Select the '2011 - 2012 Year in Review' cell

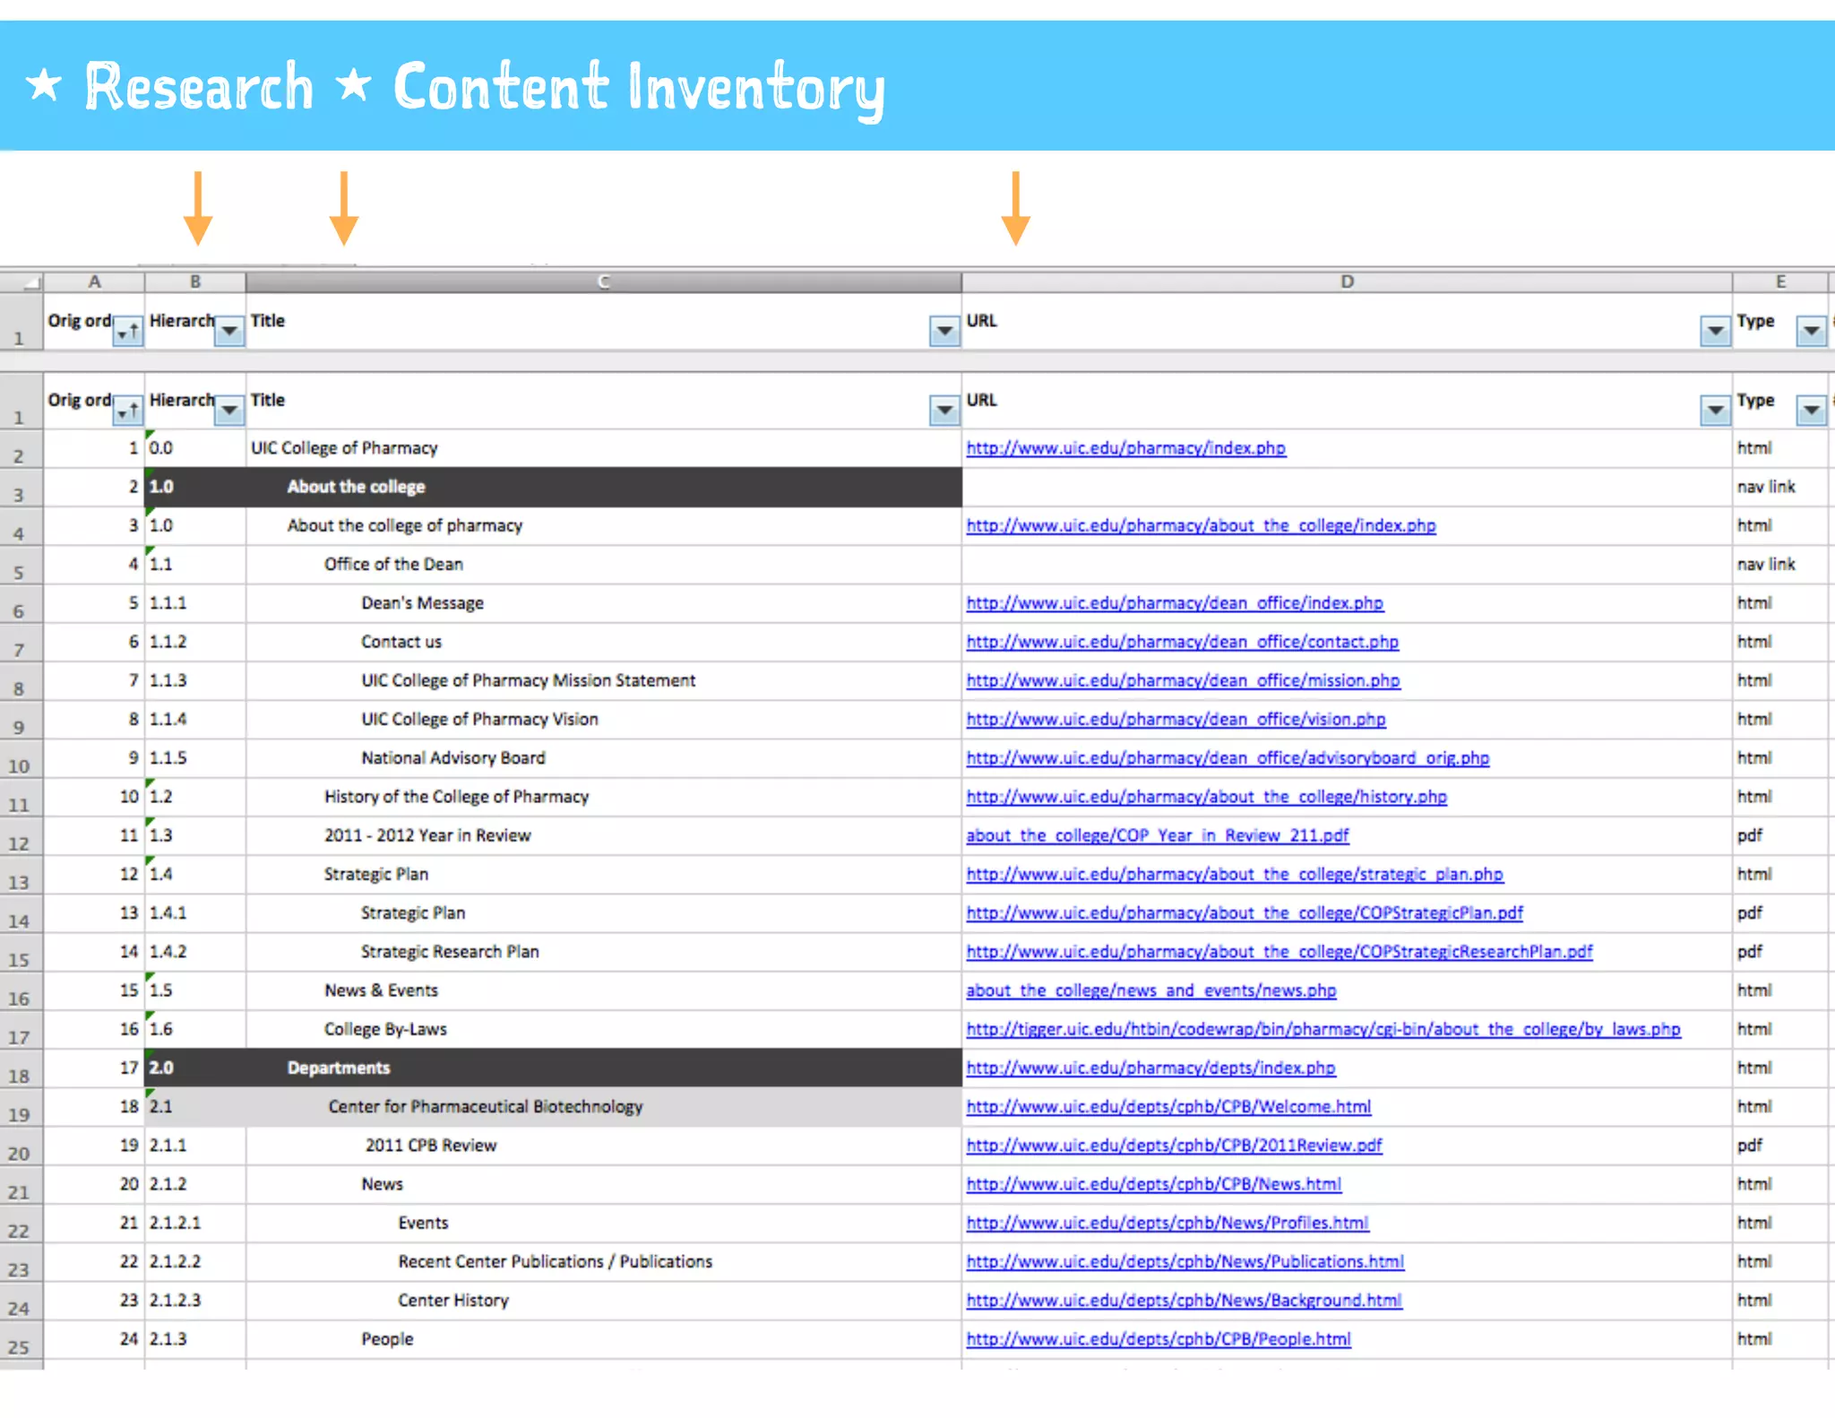(x=604, y=835)
